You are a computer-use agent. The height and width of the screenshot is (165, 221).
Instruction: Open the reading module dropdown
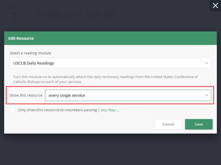point(110,63)
